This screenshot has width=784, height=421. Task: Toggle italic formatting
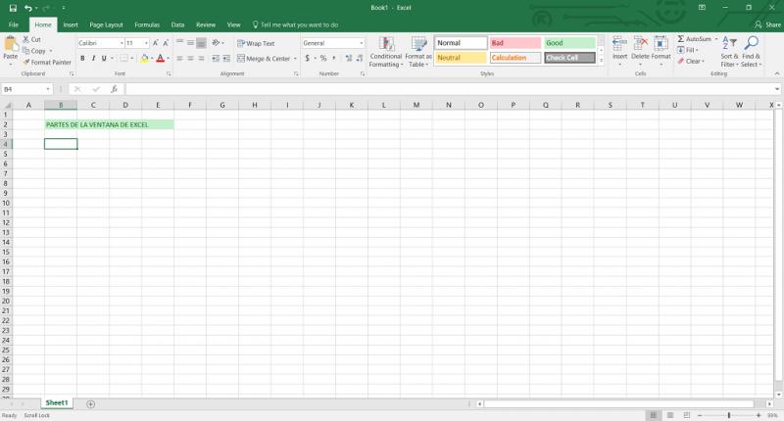tap(93, 59)
